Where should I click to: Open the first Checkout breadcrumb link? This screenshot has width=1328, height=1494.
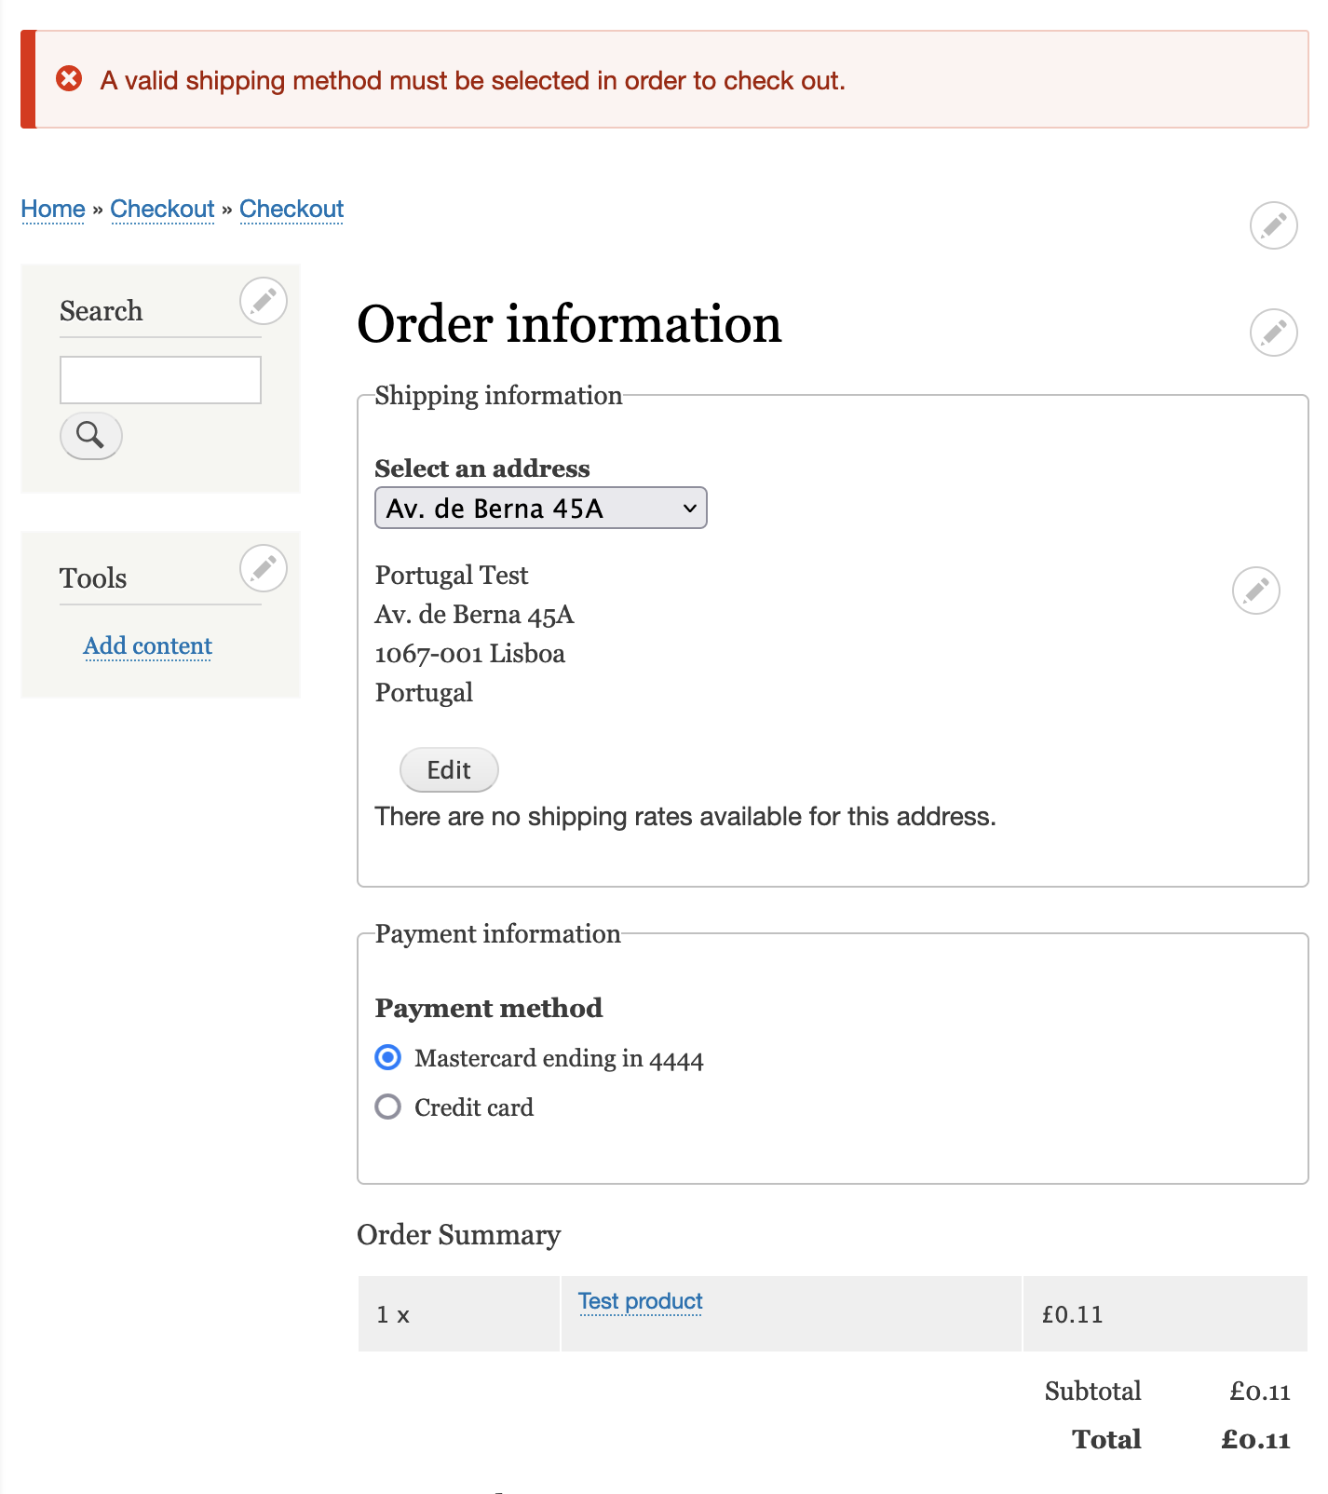[x=163, y=209]
